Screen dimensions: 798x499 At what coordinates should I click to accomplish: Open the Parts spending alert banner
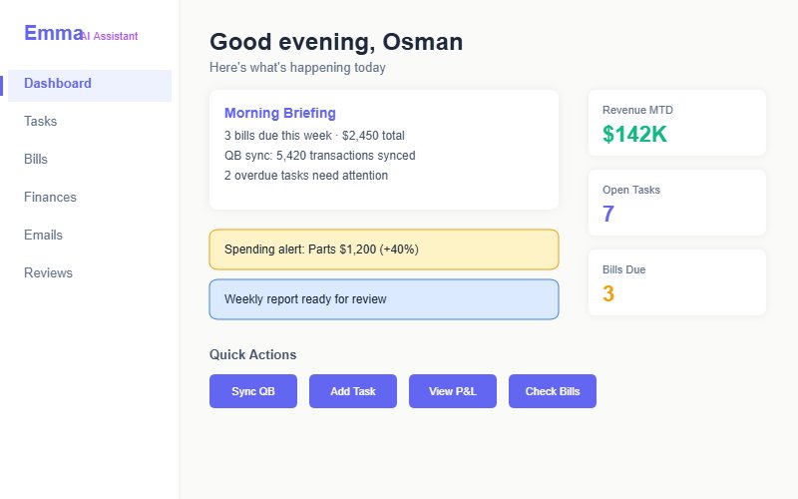pyautogui.click(x=384, y=249)
